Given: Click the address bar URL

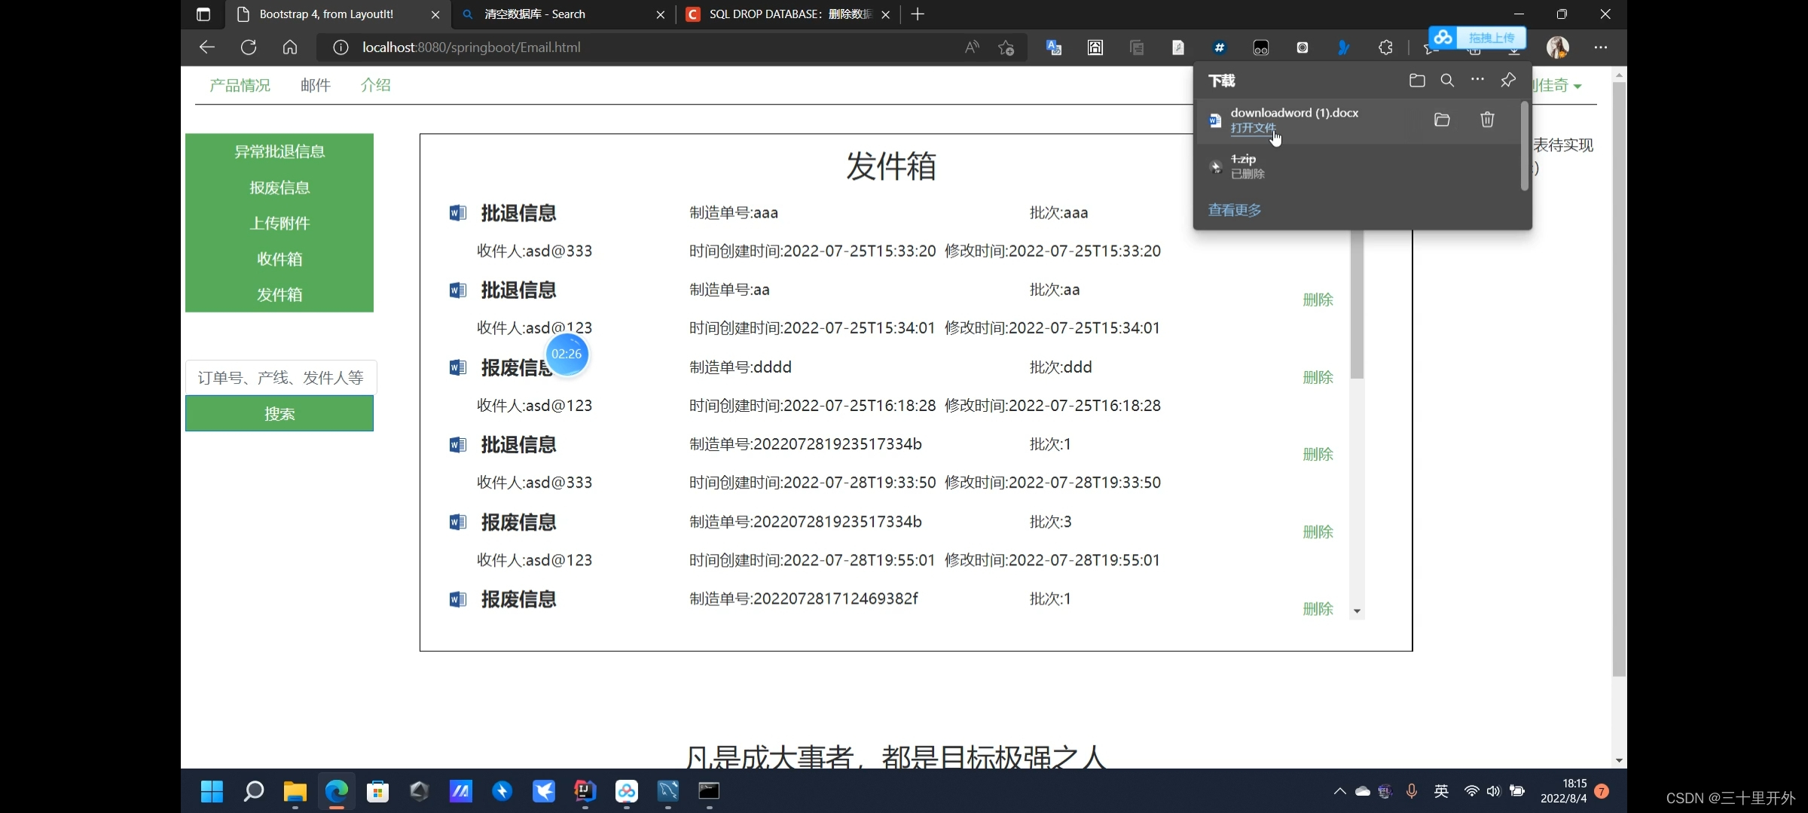Looking at the screenshot, I should click(x=472, y=47).
